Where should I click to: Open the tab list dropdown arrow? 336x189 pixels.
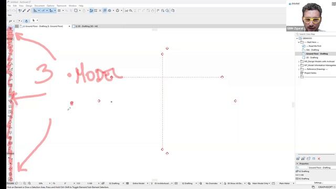click(x=69, y=26)
